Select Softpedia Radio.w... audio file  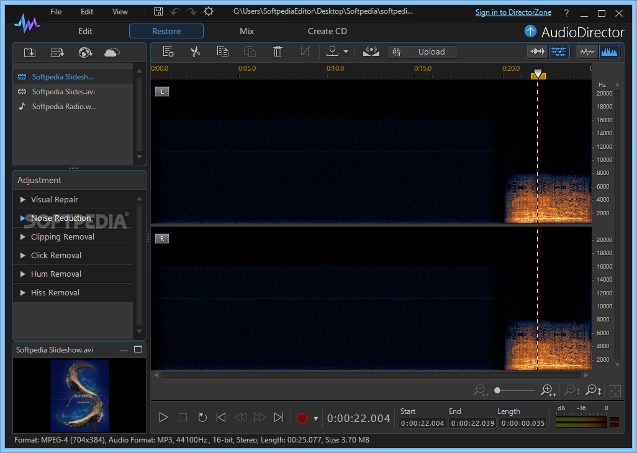click(x=73, y=107)
